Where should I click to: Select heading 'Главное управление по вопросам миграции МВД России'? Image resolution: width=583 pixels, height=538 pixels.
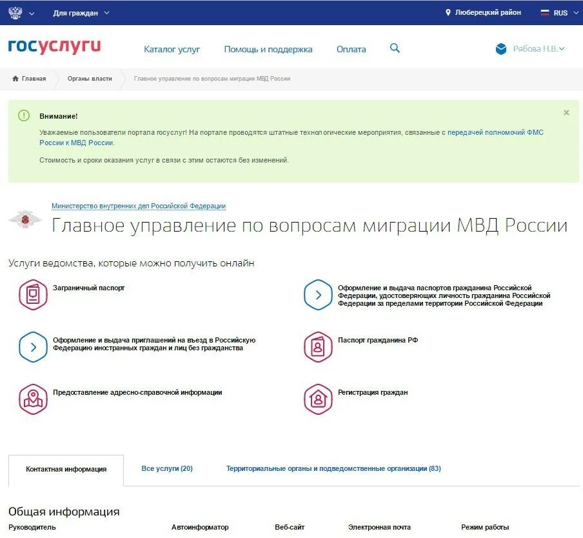[x=310, y=225]
